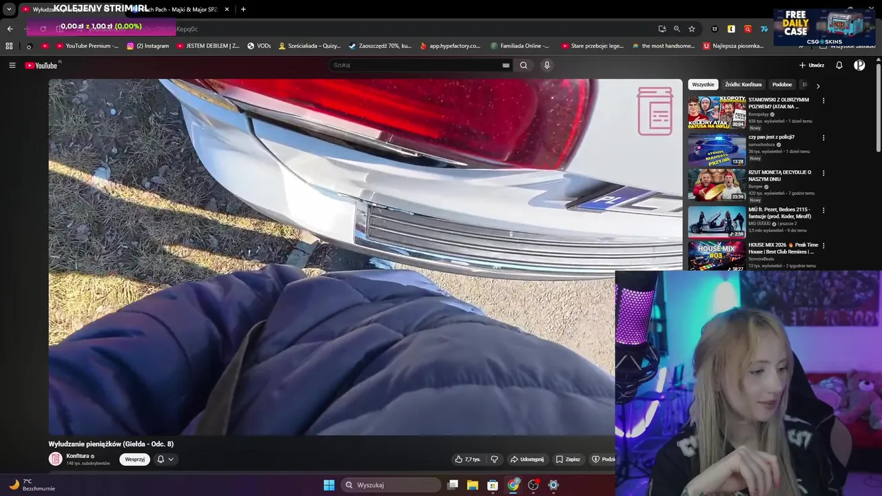Open the Najlepsza piosenka bookmark
The image size is (882, 496).
(x=733, y=46)
